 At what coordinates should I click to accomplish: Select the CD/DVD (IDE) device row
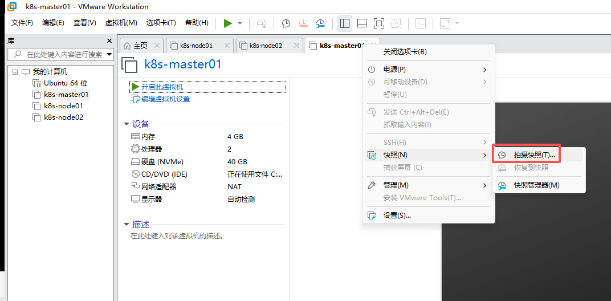206,174
